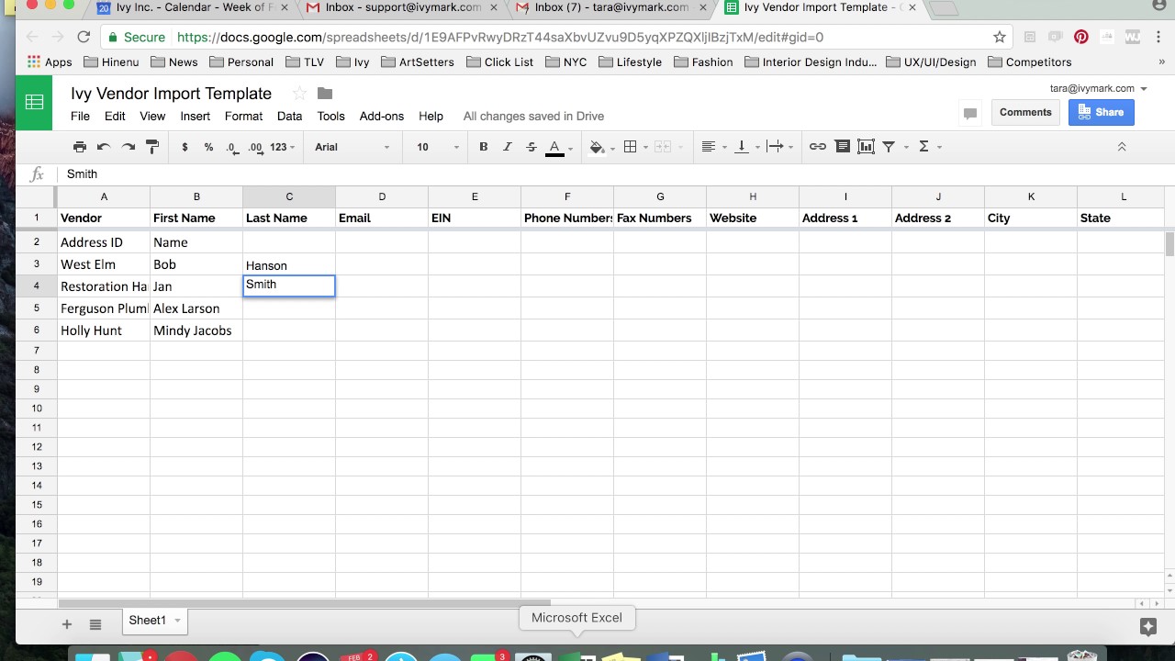Open the font size dropdown showing 10
The width and height of the screenshot is (1175, 661).
[x=439, y=147]
